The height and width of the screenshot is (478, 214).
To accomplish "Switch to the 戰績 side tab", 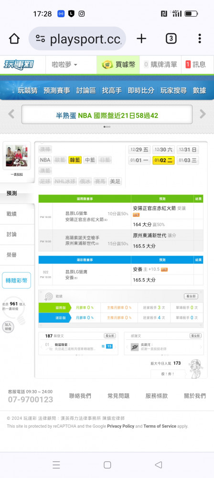I will point(17,214).
